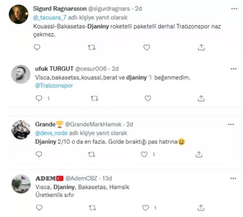Share ADEM's tweet
243x217 pixels.
tap(201, 207)
